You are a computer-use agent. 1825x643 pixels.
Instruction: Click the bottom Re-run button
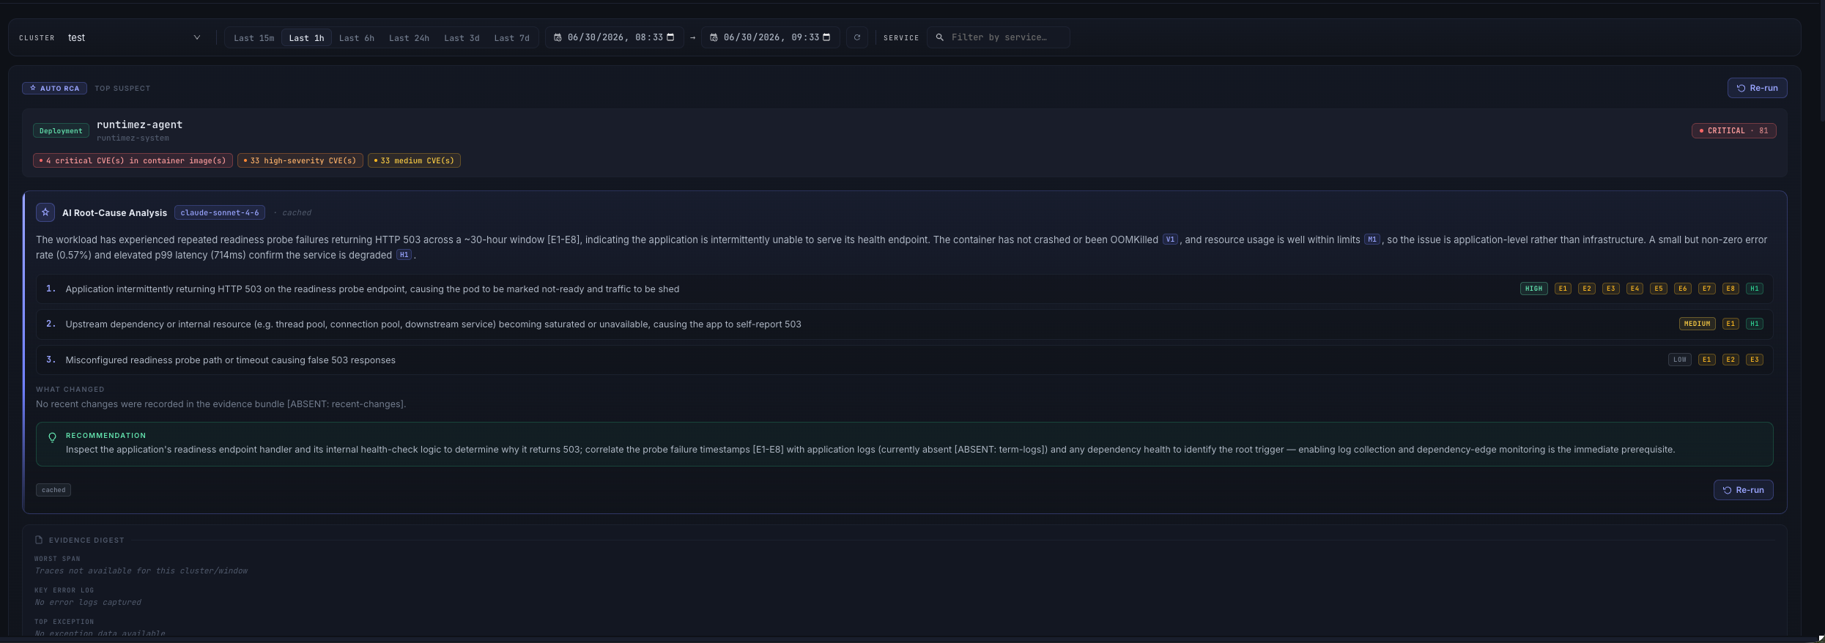pos(1743,490)
